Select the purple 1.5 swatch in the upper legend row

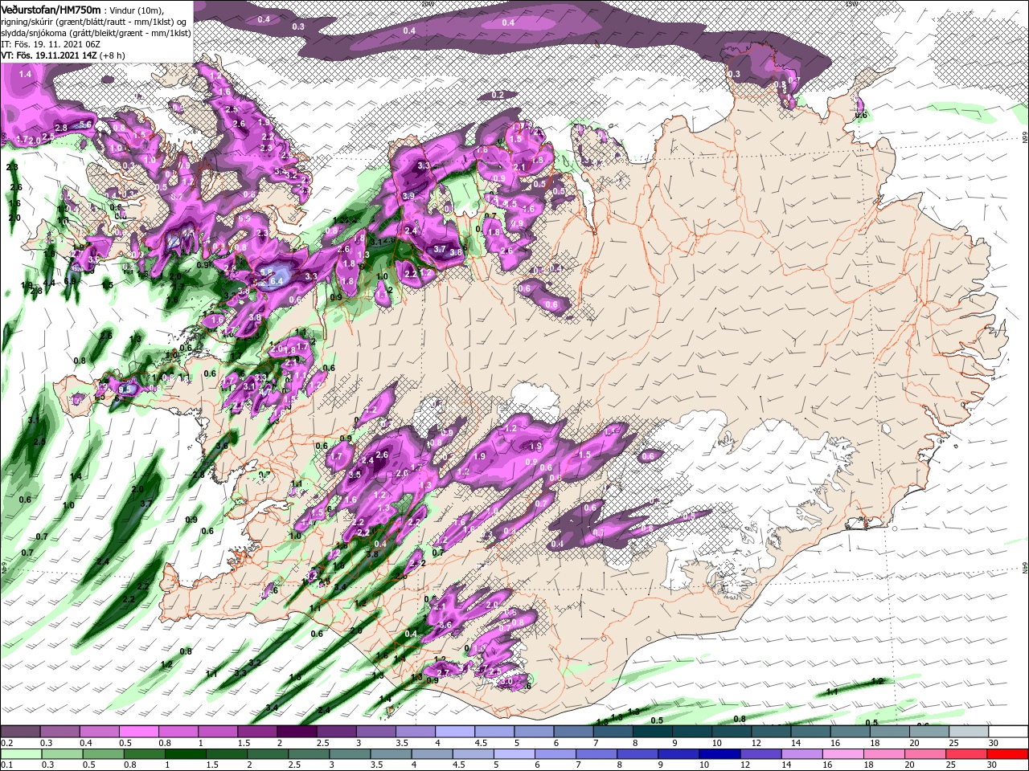[x=257, y=732]
